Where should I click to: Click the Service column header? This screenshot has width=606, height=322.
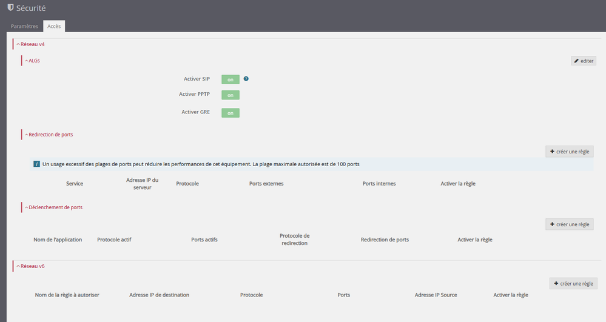click(x=75, y=184)
